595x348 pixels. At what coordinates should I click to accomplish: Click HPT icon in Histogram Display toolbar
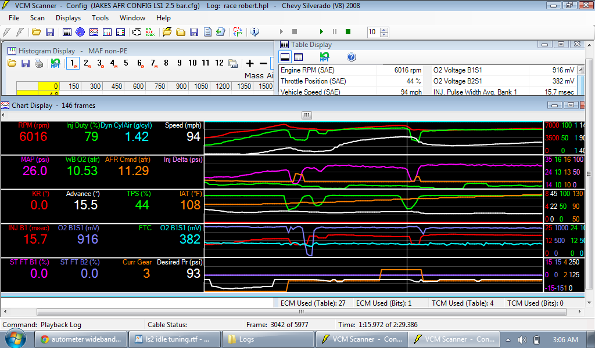55,63
